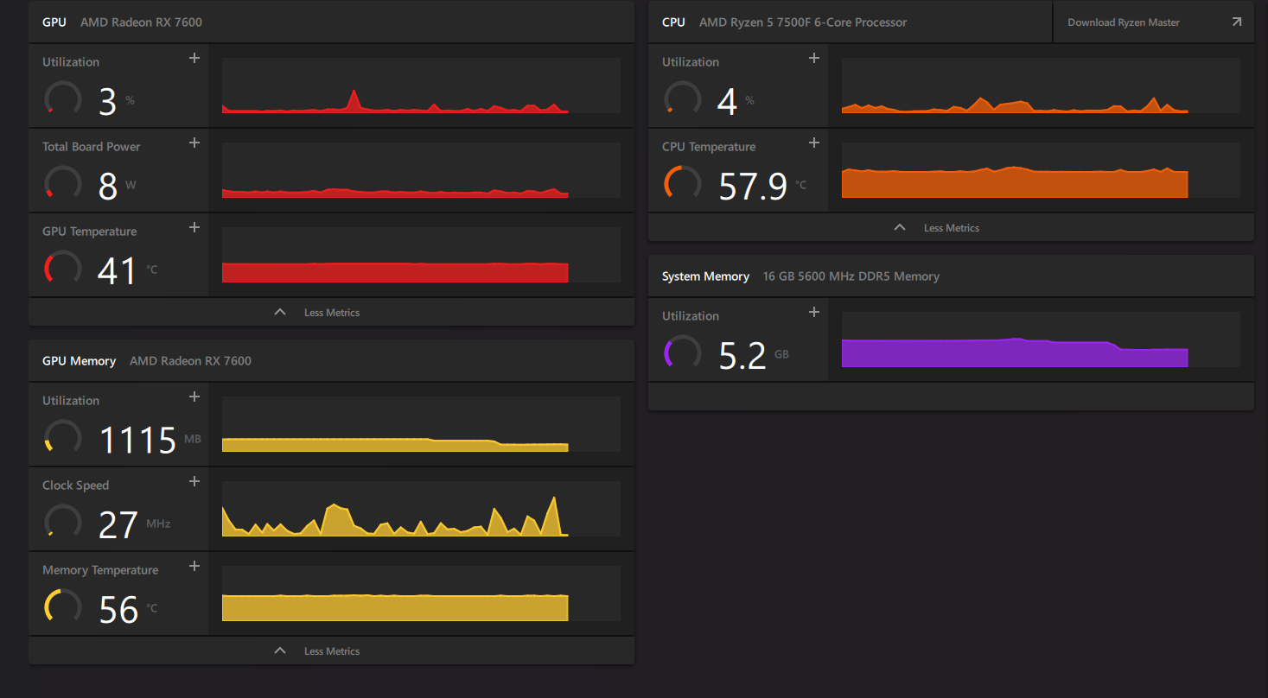Screen dimensions: 1268x698
Task: Click Less Metrics text in GPU panel
Action: click(x=332, y=313)
